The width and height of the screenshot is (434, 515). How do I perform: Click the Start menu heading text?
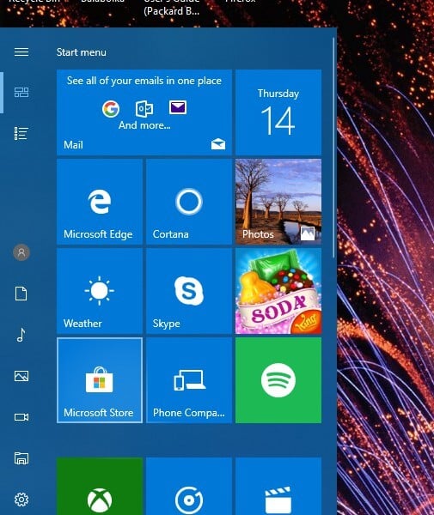(81, 52)
